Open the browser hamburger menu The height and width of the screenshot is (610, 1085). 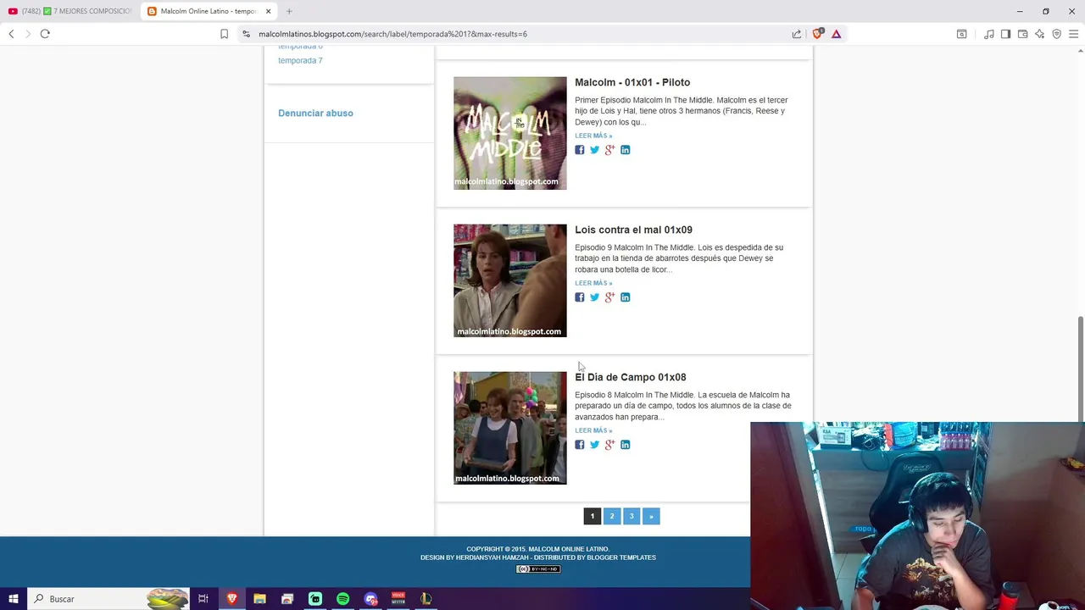[1073, 34]
